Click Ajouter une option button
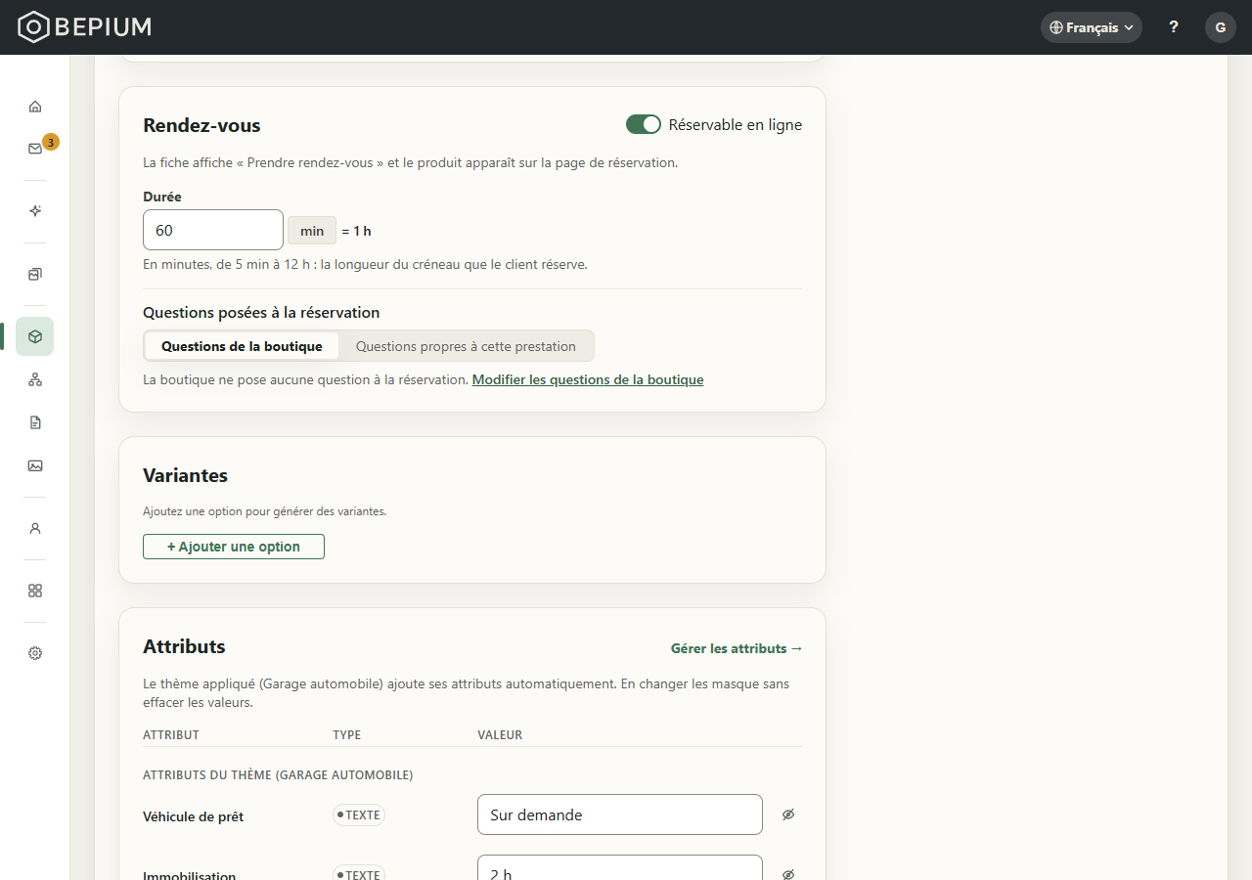Screen dimensions: 1252x880 tap(234, 547)
